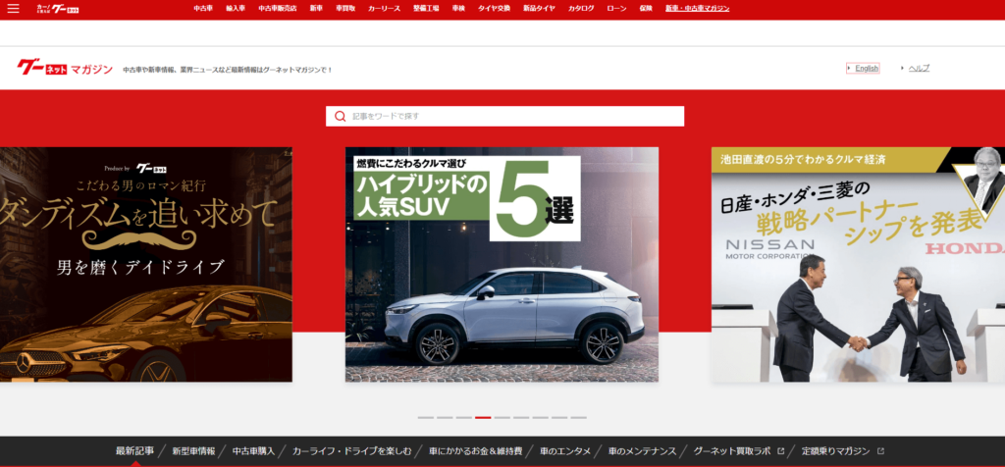Switch to 車のエンタメ tab
Image resolution: width=1005 pixels, height=467 pixels.
(x=565, y=451)
